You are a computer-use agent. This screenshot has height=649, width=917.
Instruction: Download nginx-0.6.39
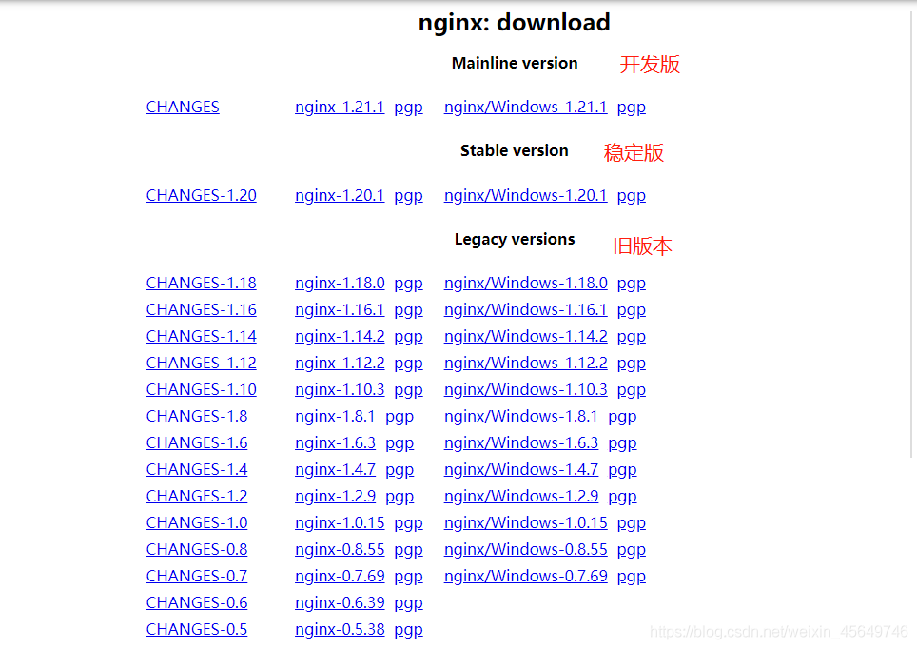(340, 602)
